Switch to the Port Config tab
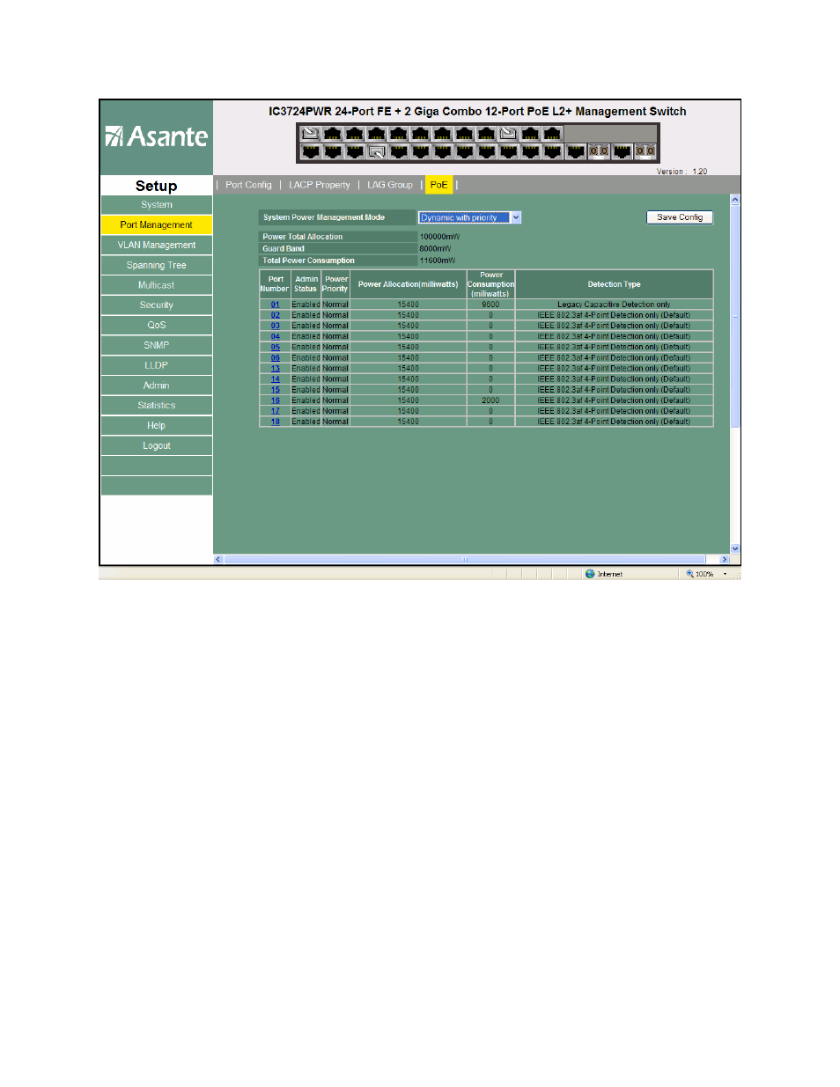This screenshot has width=840, height=1087. click(x=248, y=185)
